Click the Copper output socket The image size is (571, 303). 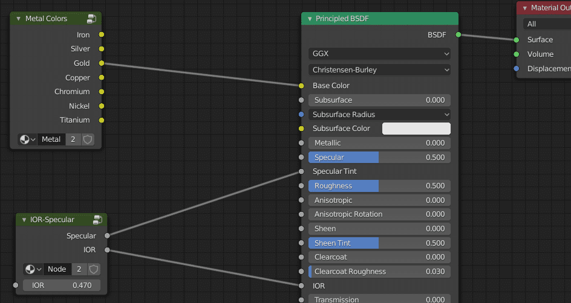point(102,77)
